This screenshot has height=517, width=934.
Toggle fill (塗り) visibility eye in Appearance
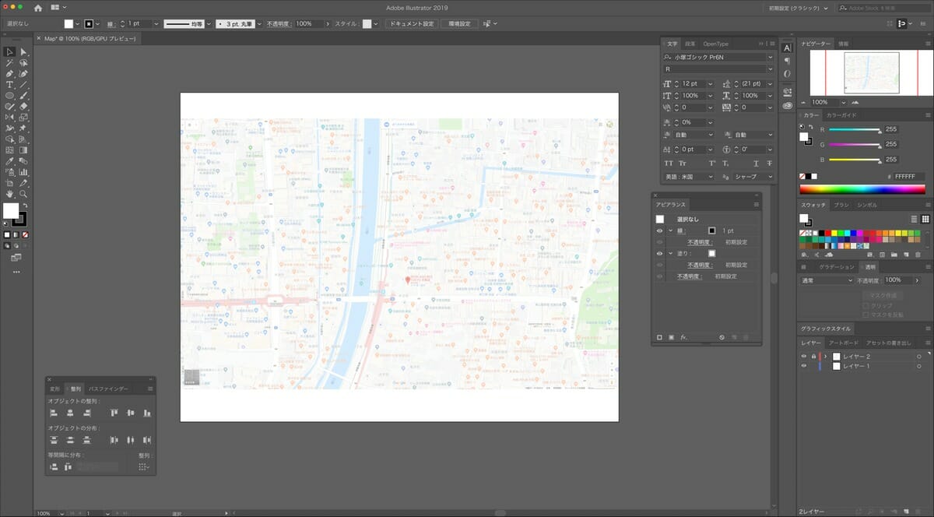660,253
